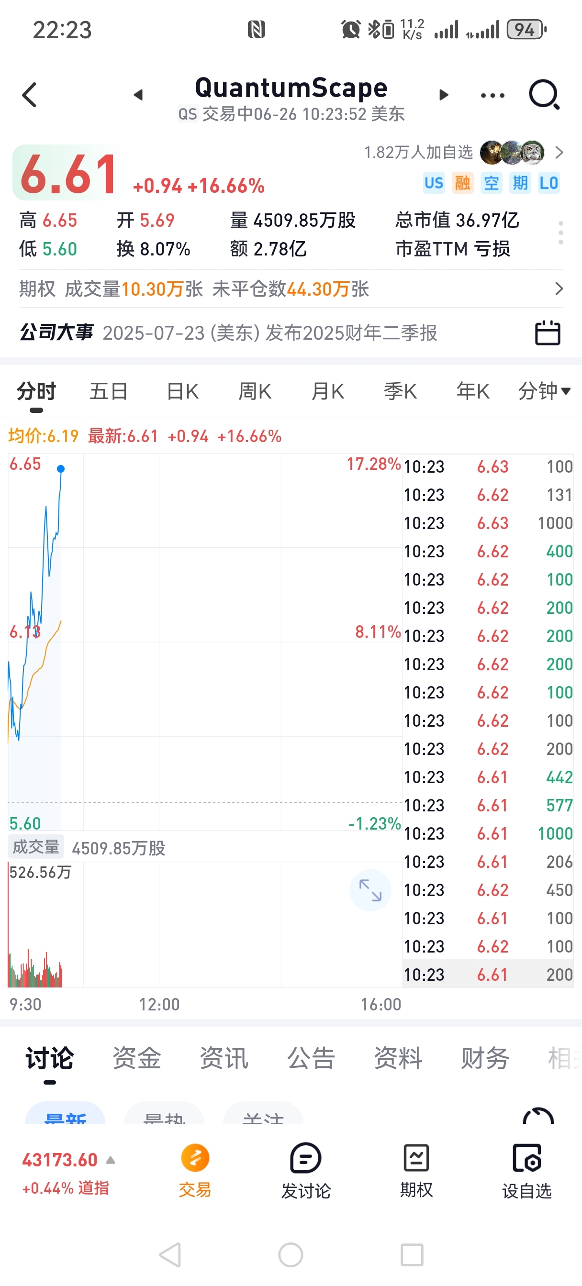The width and height of the screenshot is (582, 1286).
Task: Open the three-dots more menu
Action: pos(492,95)
